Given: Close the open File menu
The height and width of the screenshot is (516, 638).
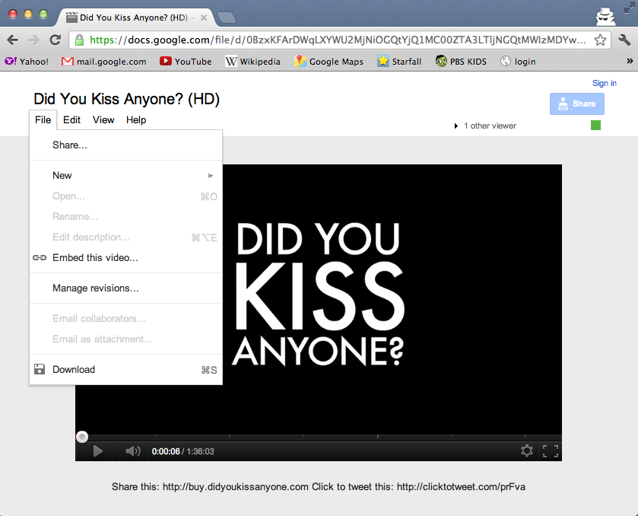Looking at the screenshot, I should 43,119.
